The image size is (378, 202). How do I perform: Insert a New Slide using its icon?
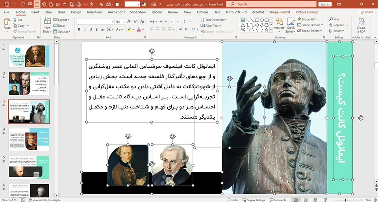tap(47, 21)
